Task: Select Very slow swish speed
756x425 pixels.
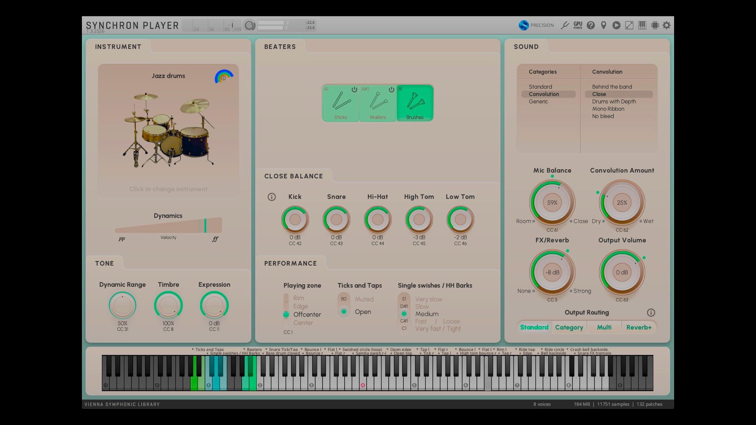Action: click(x=429, y=299)
